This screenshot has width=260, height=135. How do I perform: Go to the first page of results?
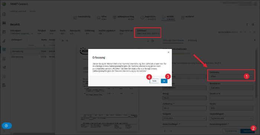click(x=241, y=32)
